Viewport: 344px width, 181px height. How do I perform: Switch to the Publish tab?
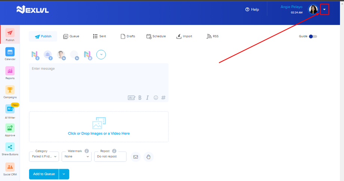(x=43, y=36)
